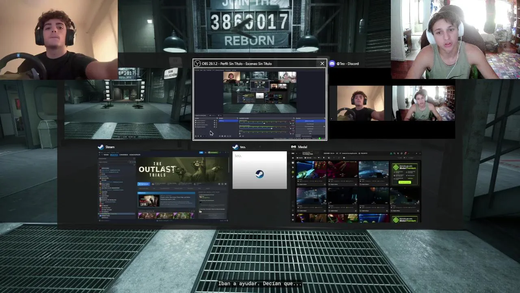The image size is (520, 293).
Task: Switch to the small white 'teo.' window preview
Action: click(260, 170)
